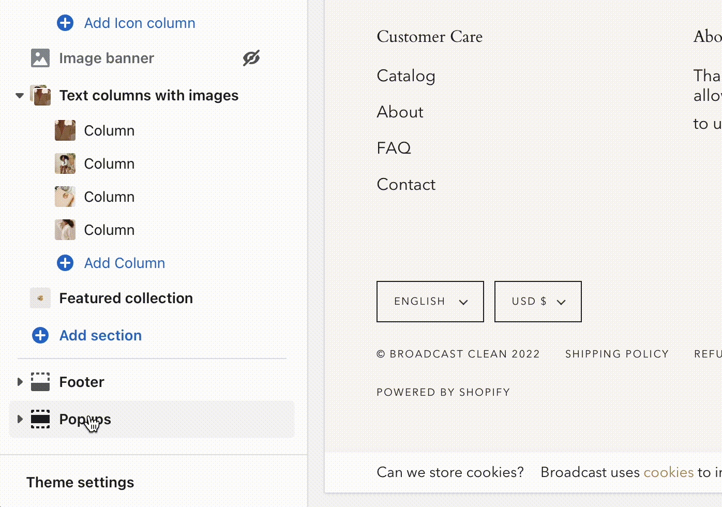This screenshot has height=507, width=722.
Task: Select the first Column block thumbnail
Action: (x=65, y=131)
